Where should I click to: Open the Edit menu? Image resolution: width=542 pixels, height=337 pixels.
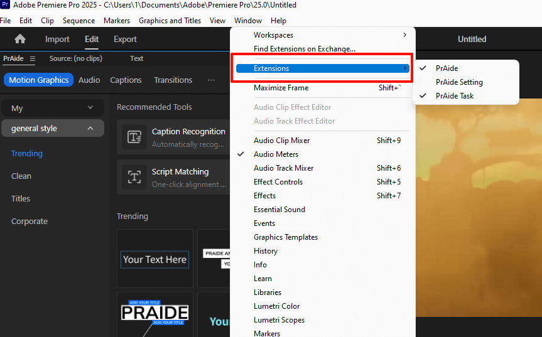[x=26, y=21]
